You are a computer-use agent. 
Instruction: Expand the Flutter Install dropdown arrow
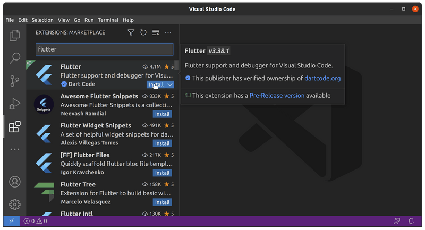coord(170,84)
